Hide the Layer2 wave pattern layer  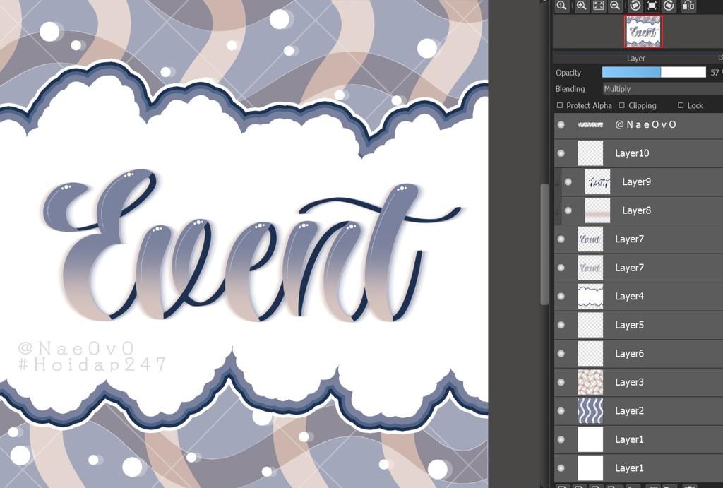pos(560,410)
